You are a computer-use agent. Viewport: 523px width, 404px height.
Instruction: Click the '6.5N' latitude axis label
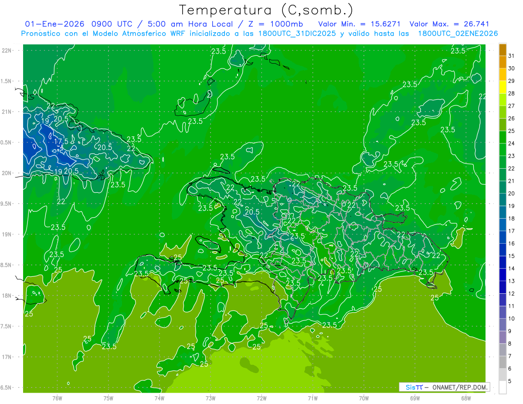(x=6, y=387)
